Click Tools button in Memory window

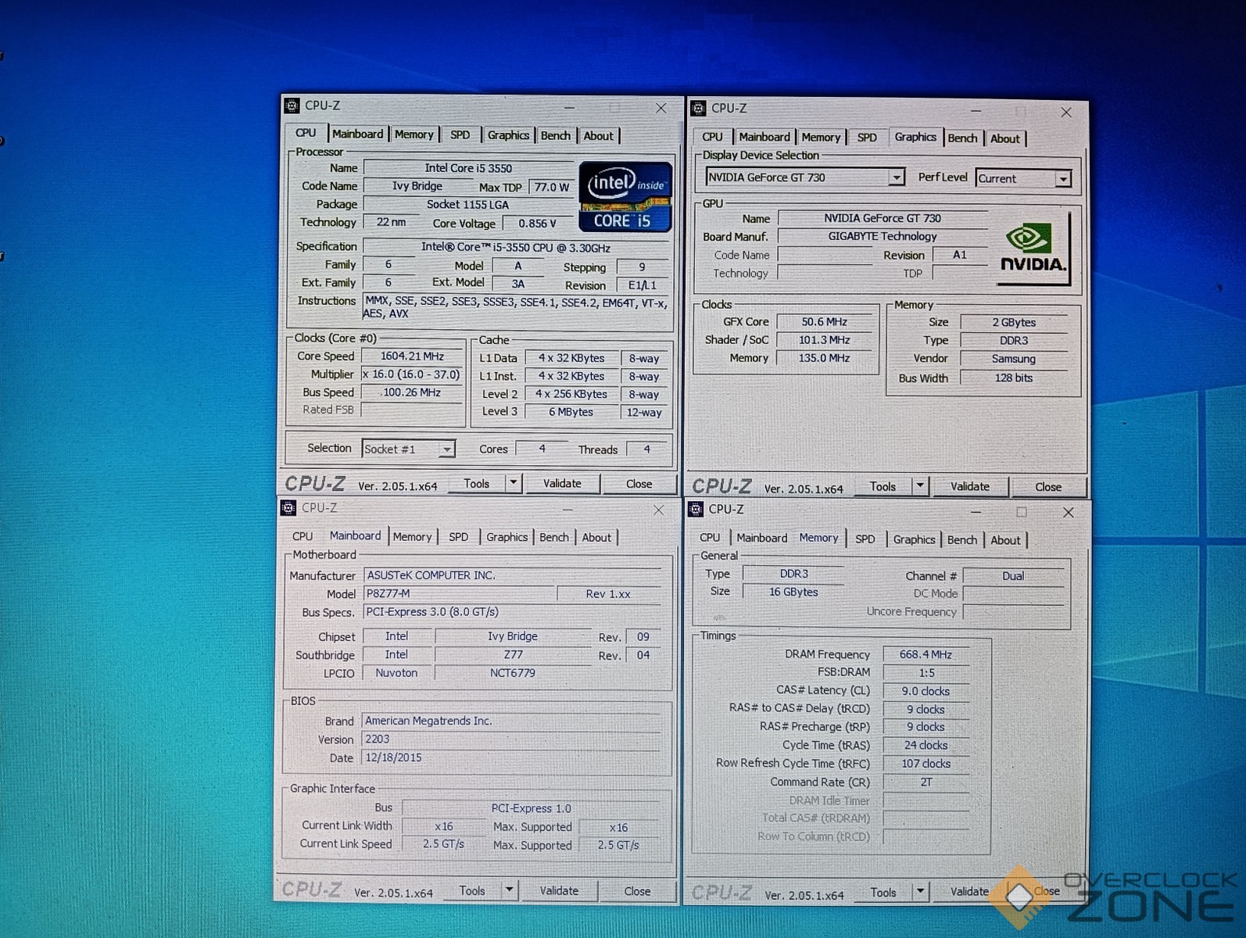pos(883,892)
